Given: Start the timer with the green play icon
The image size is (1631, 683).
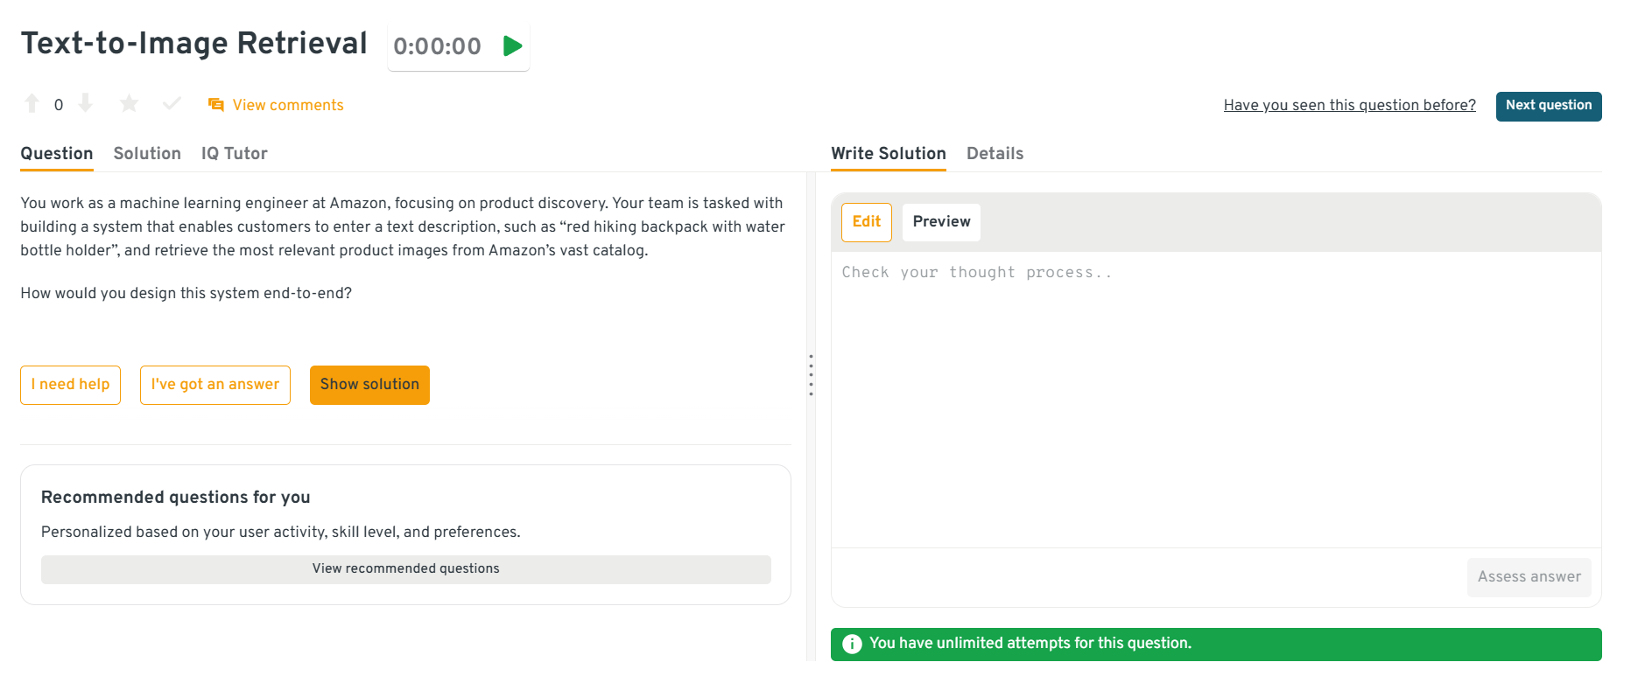Looking at the screenshot, I should point(512,46).
